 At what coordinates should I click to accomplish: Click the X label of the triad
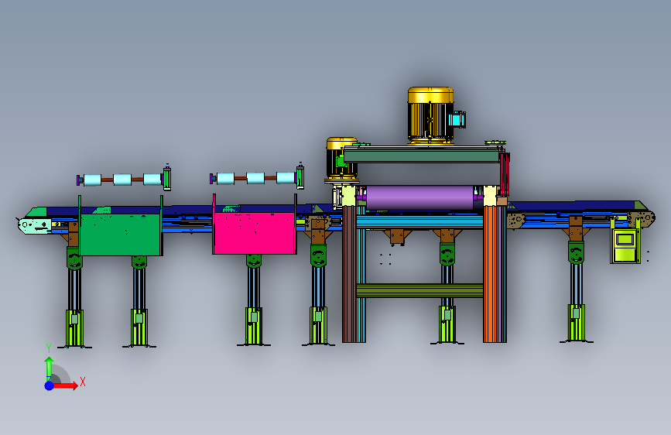pos(83,382)
